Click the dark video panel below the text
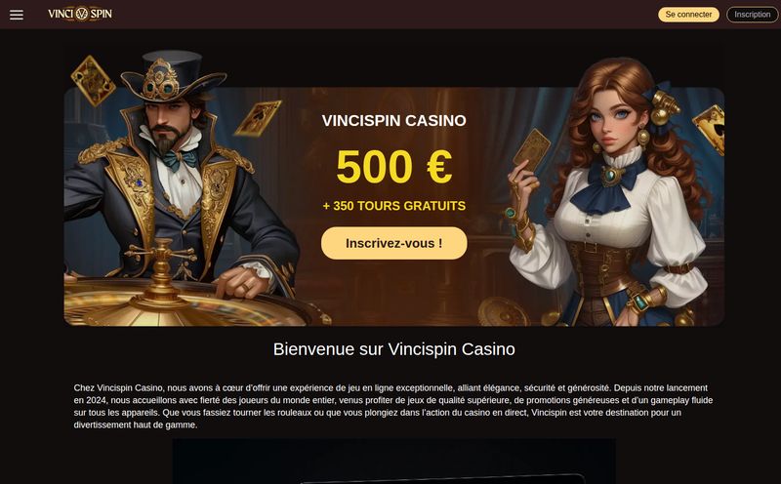The width and height of the screenshot is (781, 484). [394, 462]
